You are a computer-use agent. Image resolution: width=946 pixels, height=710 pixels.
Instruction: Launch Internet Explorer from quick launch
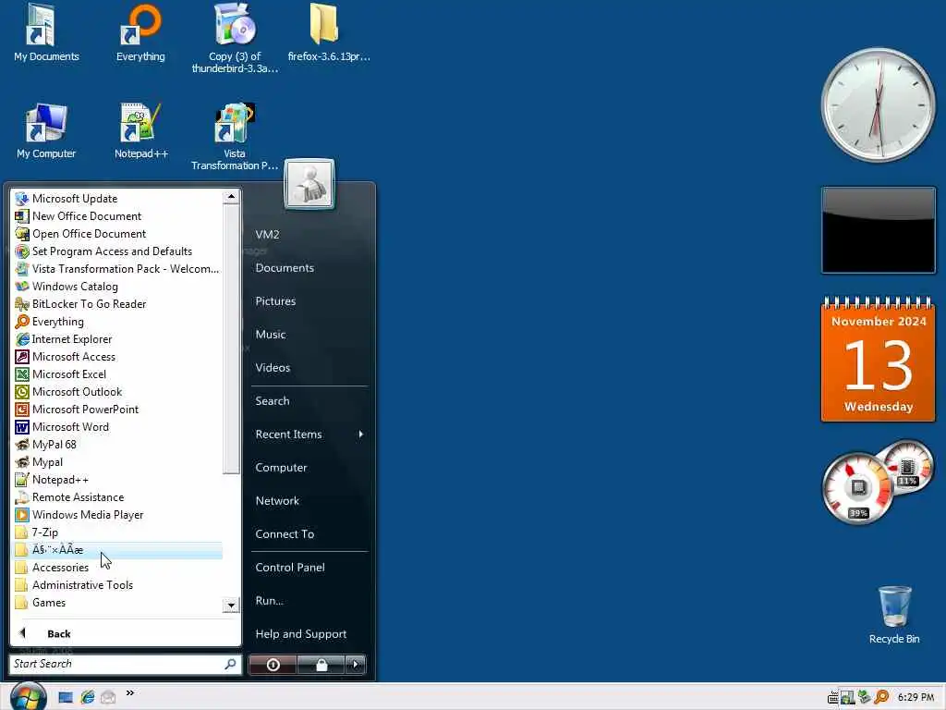point(88,697)
